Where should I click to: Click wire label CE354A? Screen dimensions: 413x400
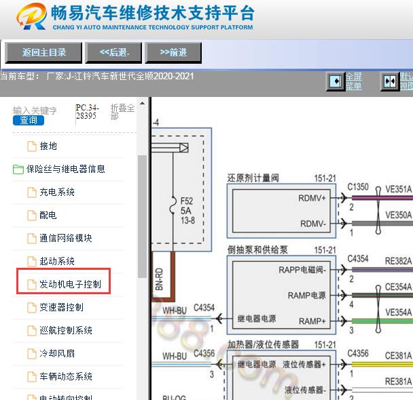coord(398,287)
